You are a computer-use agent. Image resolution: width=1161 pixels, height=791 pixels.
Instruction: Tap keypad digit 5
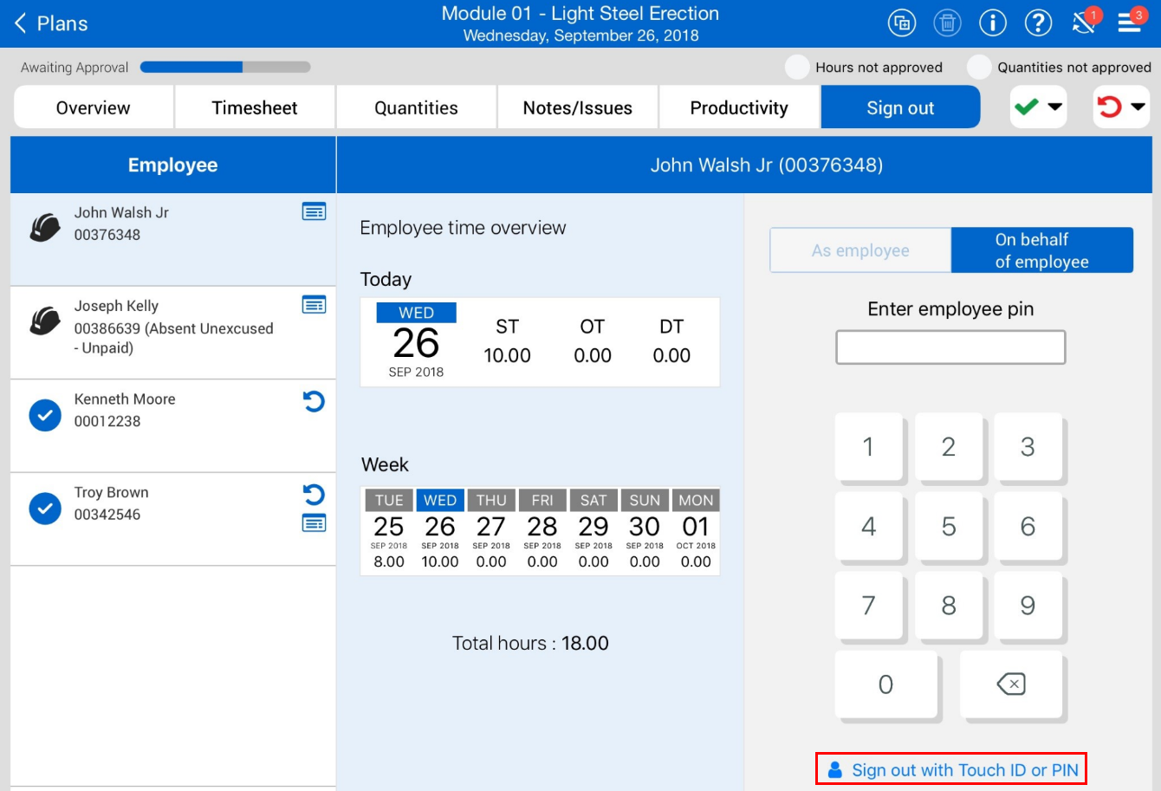949,527
